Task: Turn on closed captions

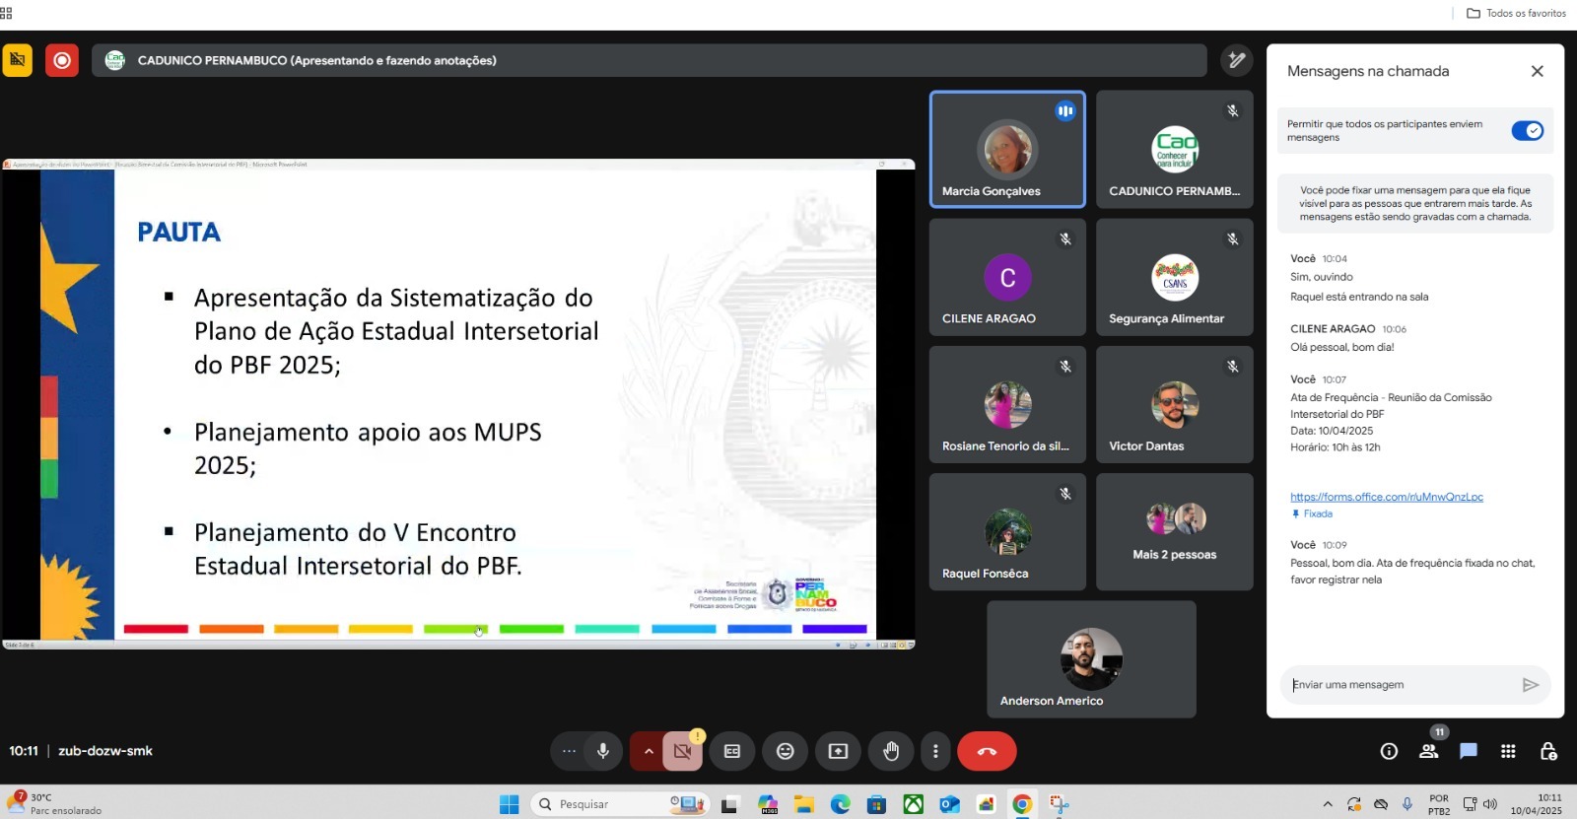Action: (732, 751)
